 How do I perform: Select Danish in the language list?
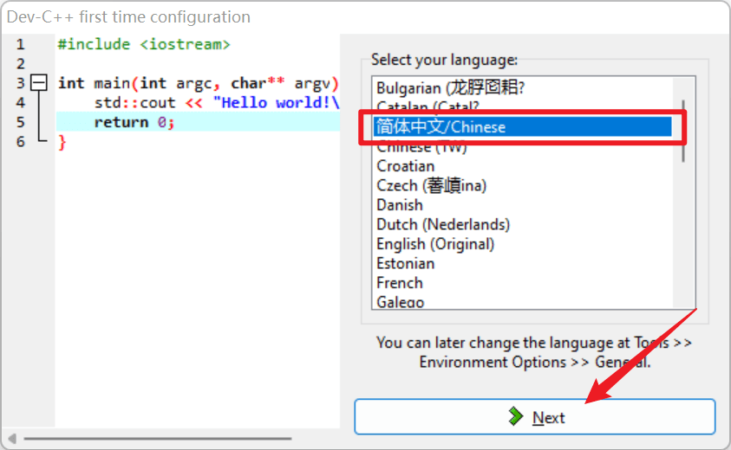[522, 205]
